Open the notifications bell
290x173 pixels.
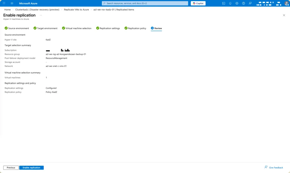click(230, 3)
